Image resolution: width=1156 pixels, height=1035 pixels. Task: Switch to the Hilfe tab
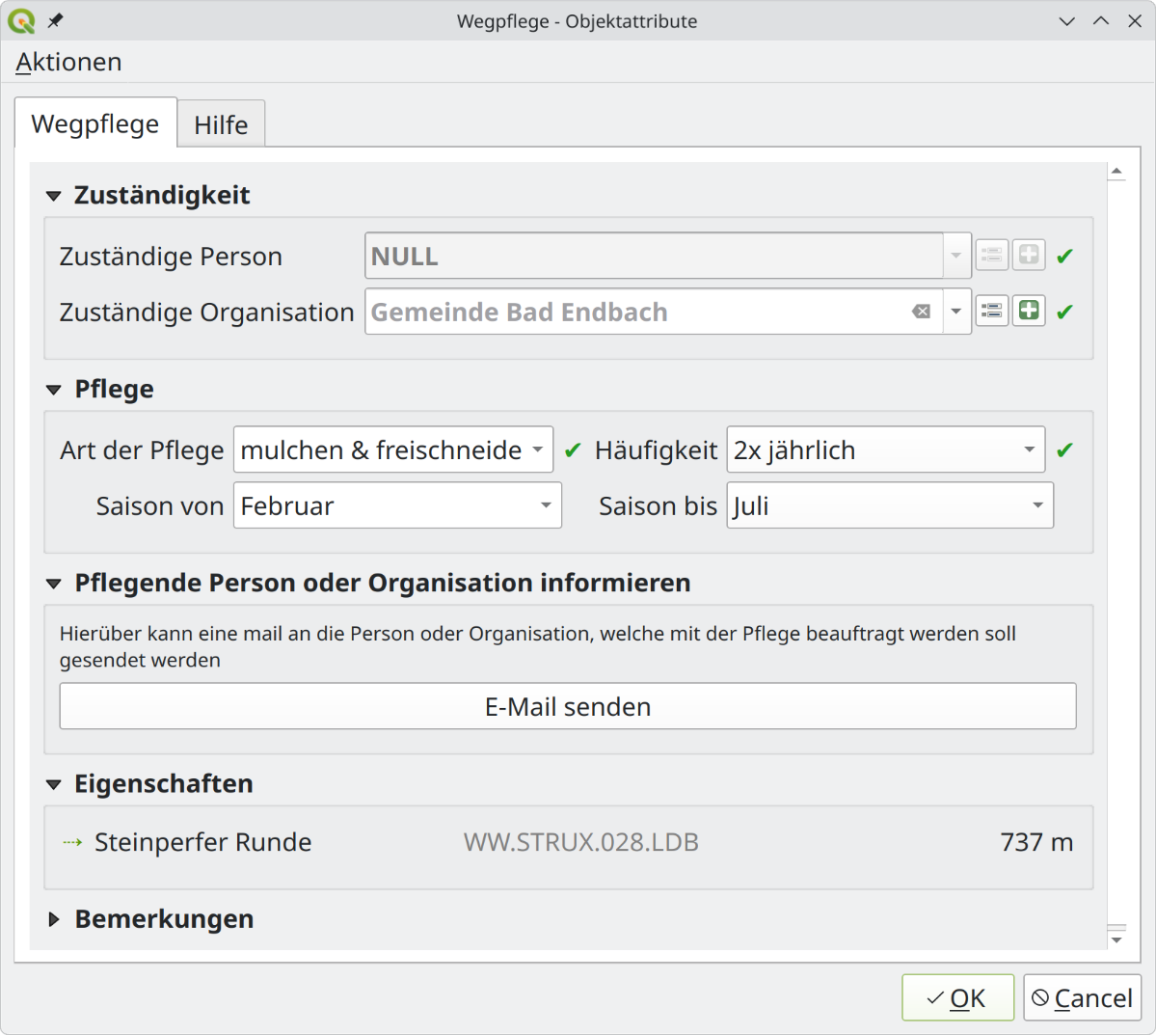pos(221,124)
